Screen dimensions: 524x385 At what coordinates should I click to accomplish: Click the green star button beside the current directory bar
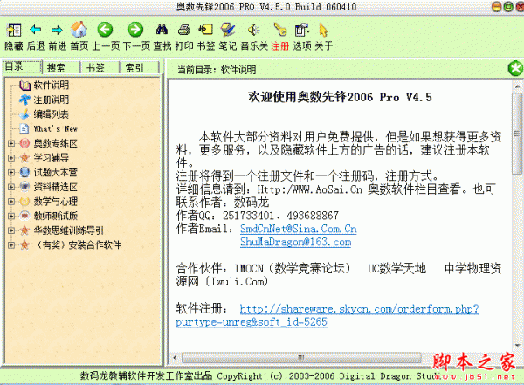click(x=515, y=68)
